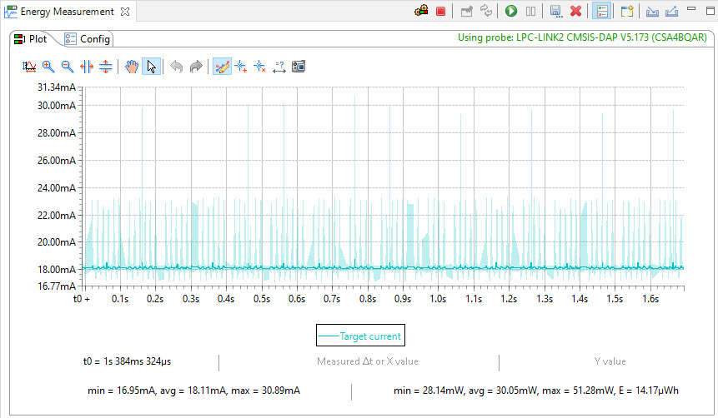Close the Energy Measurement view tab

point(124,12)
